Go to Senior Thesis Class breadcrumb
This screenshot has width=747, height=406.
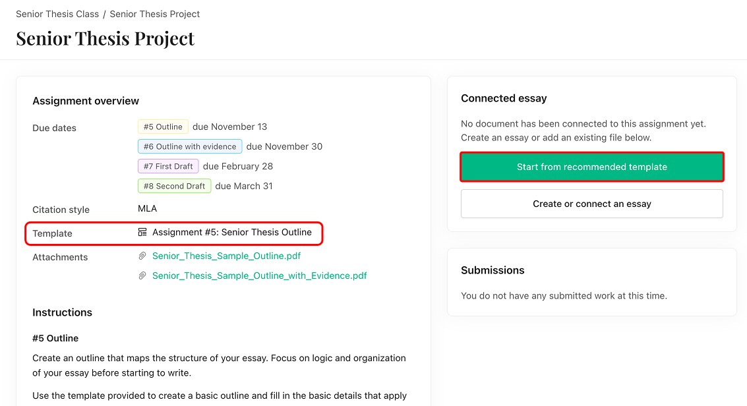[57, 14]
